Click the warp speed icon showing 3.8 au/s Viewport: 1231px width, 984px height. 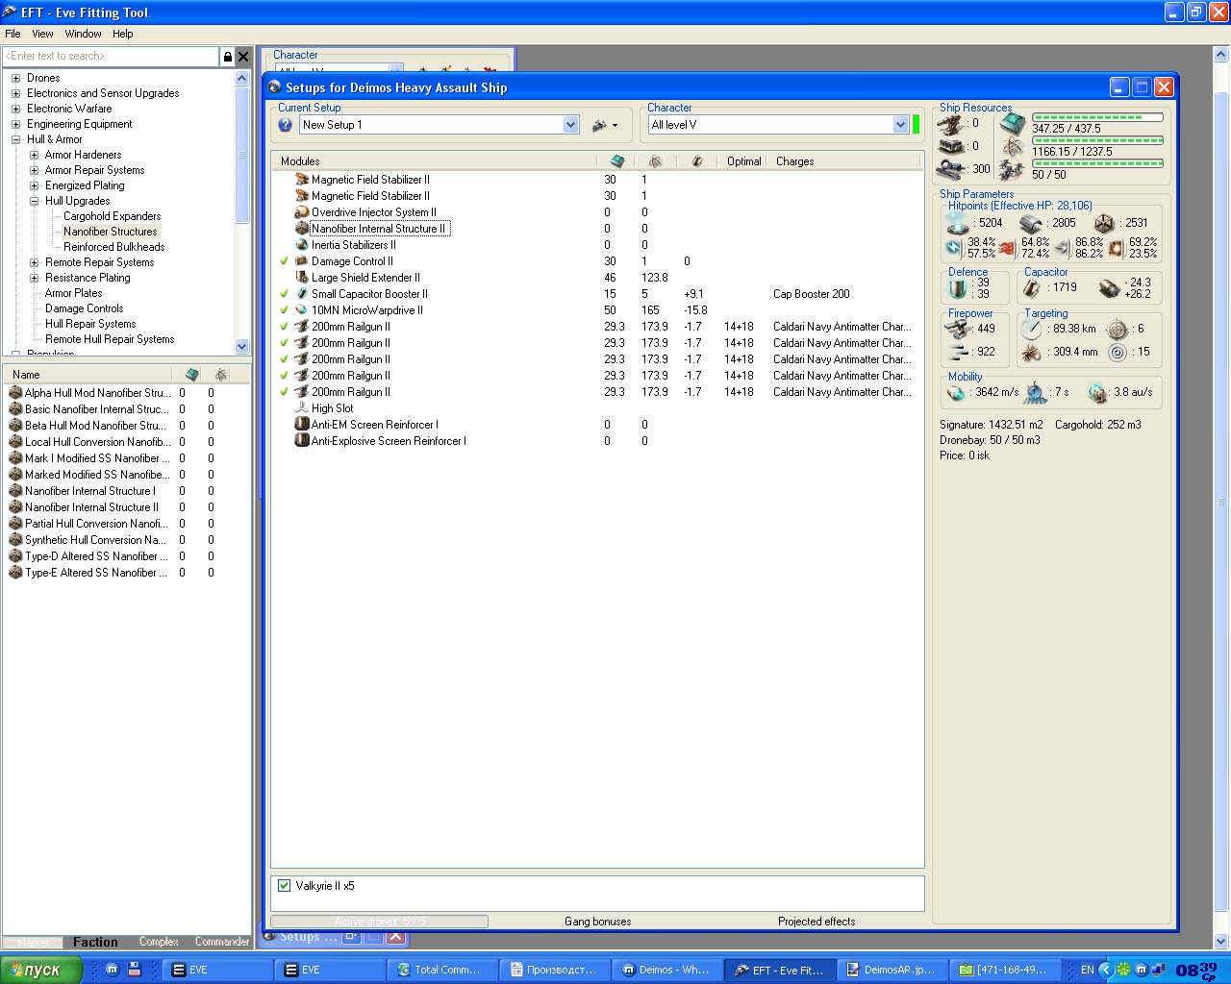point(1098,392)
